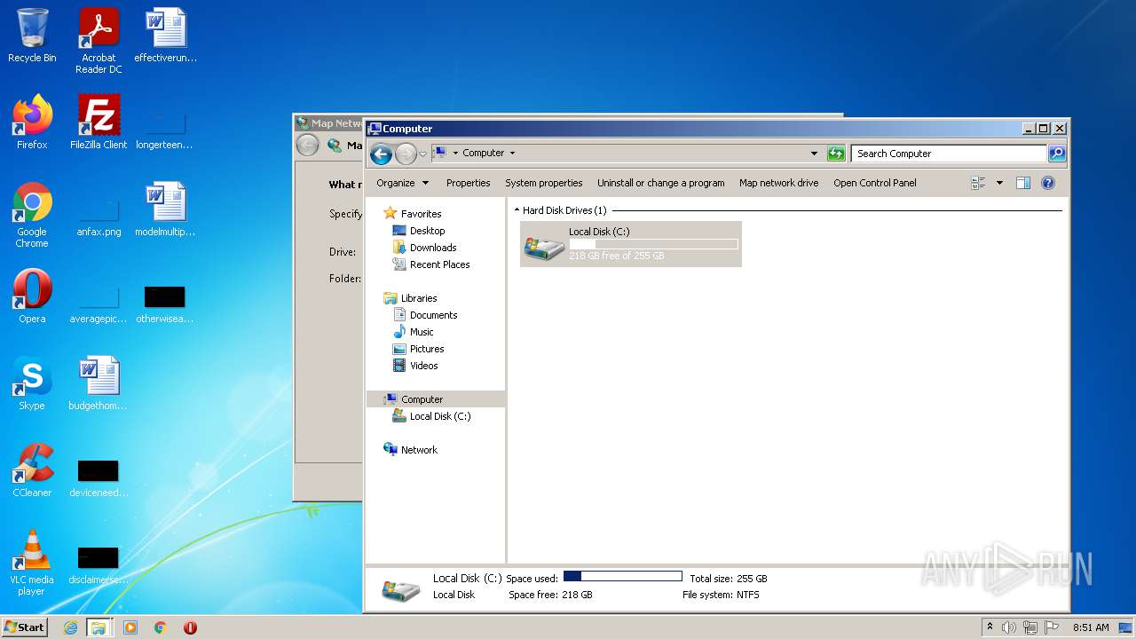Go back with the Explorer Back arrow

[381, 154]
